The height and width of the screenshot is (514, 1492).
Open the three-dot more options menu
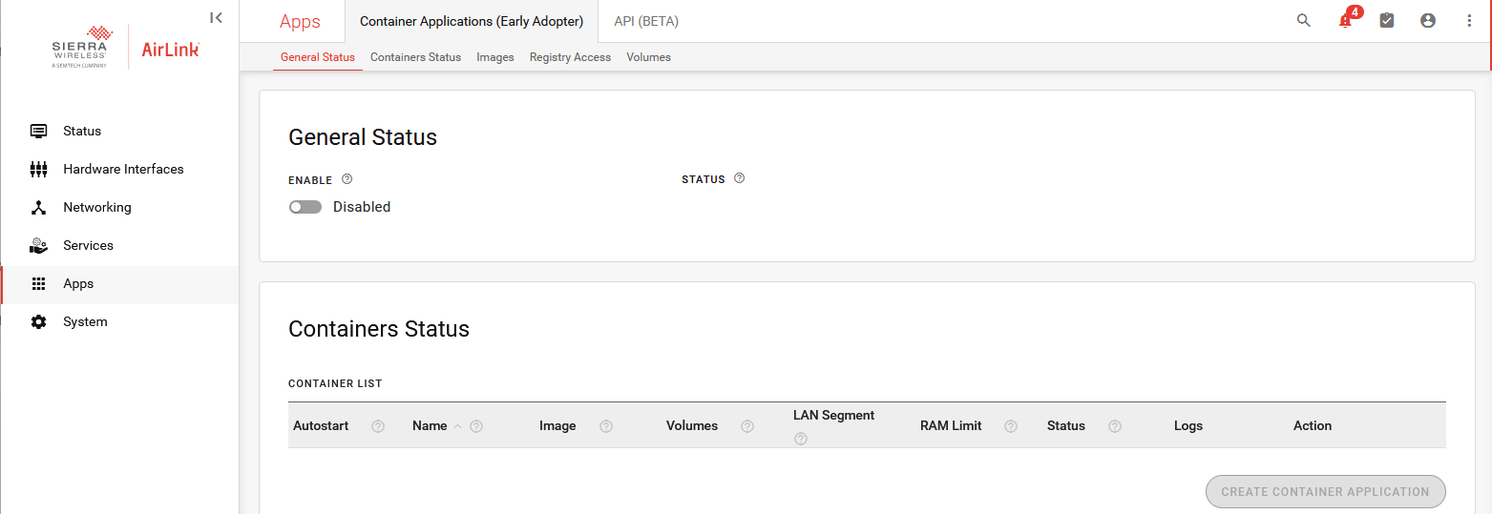click(x=1469, y=20)
